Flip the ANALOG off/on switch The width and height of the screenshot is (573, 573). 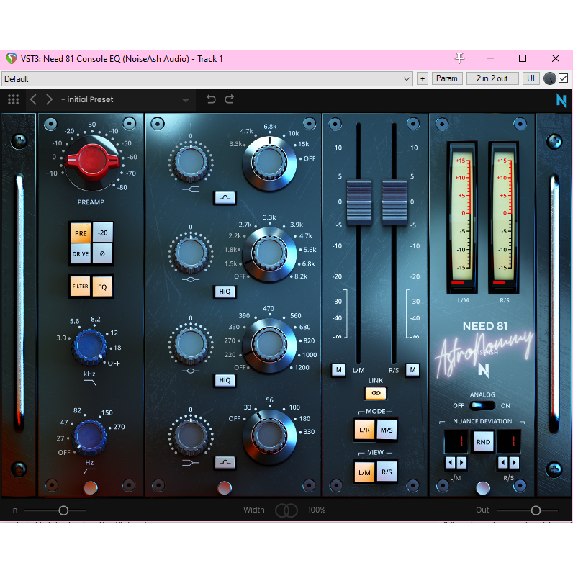(x=482, y=405)
